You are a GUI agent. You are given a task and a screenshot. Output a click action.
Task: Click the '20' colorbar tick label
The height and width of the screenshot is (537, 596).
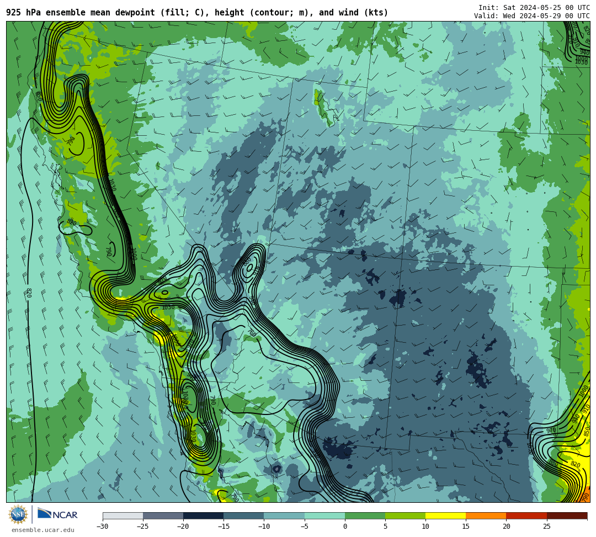click(506, 527)
